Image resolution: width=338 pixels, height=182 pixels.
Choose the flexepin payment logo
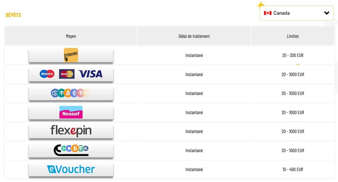coord(71,131)
